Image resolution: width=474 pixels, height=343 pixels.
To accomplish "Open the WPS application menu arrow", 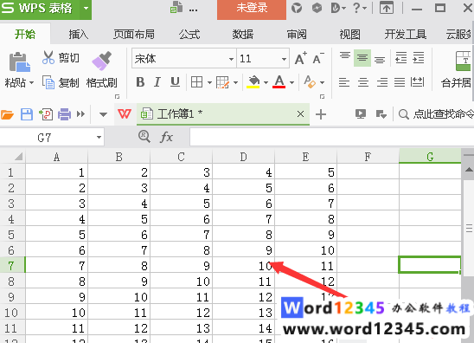I will [86, 8].
